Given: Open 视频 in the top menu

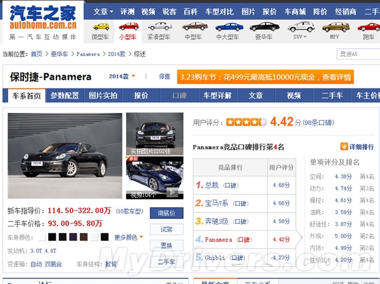Looking at the screenshot, I should 148,11.
